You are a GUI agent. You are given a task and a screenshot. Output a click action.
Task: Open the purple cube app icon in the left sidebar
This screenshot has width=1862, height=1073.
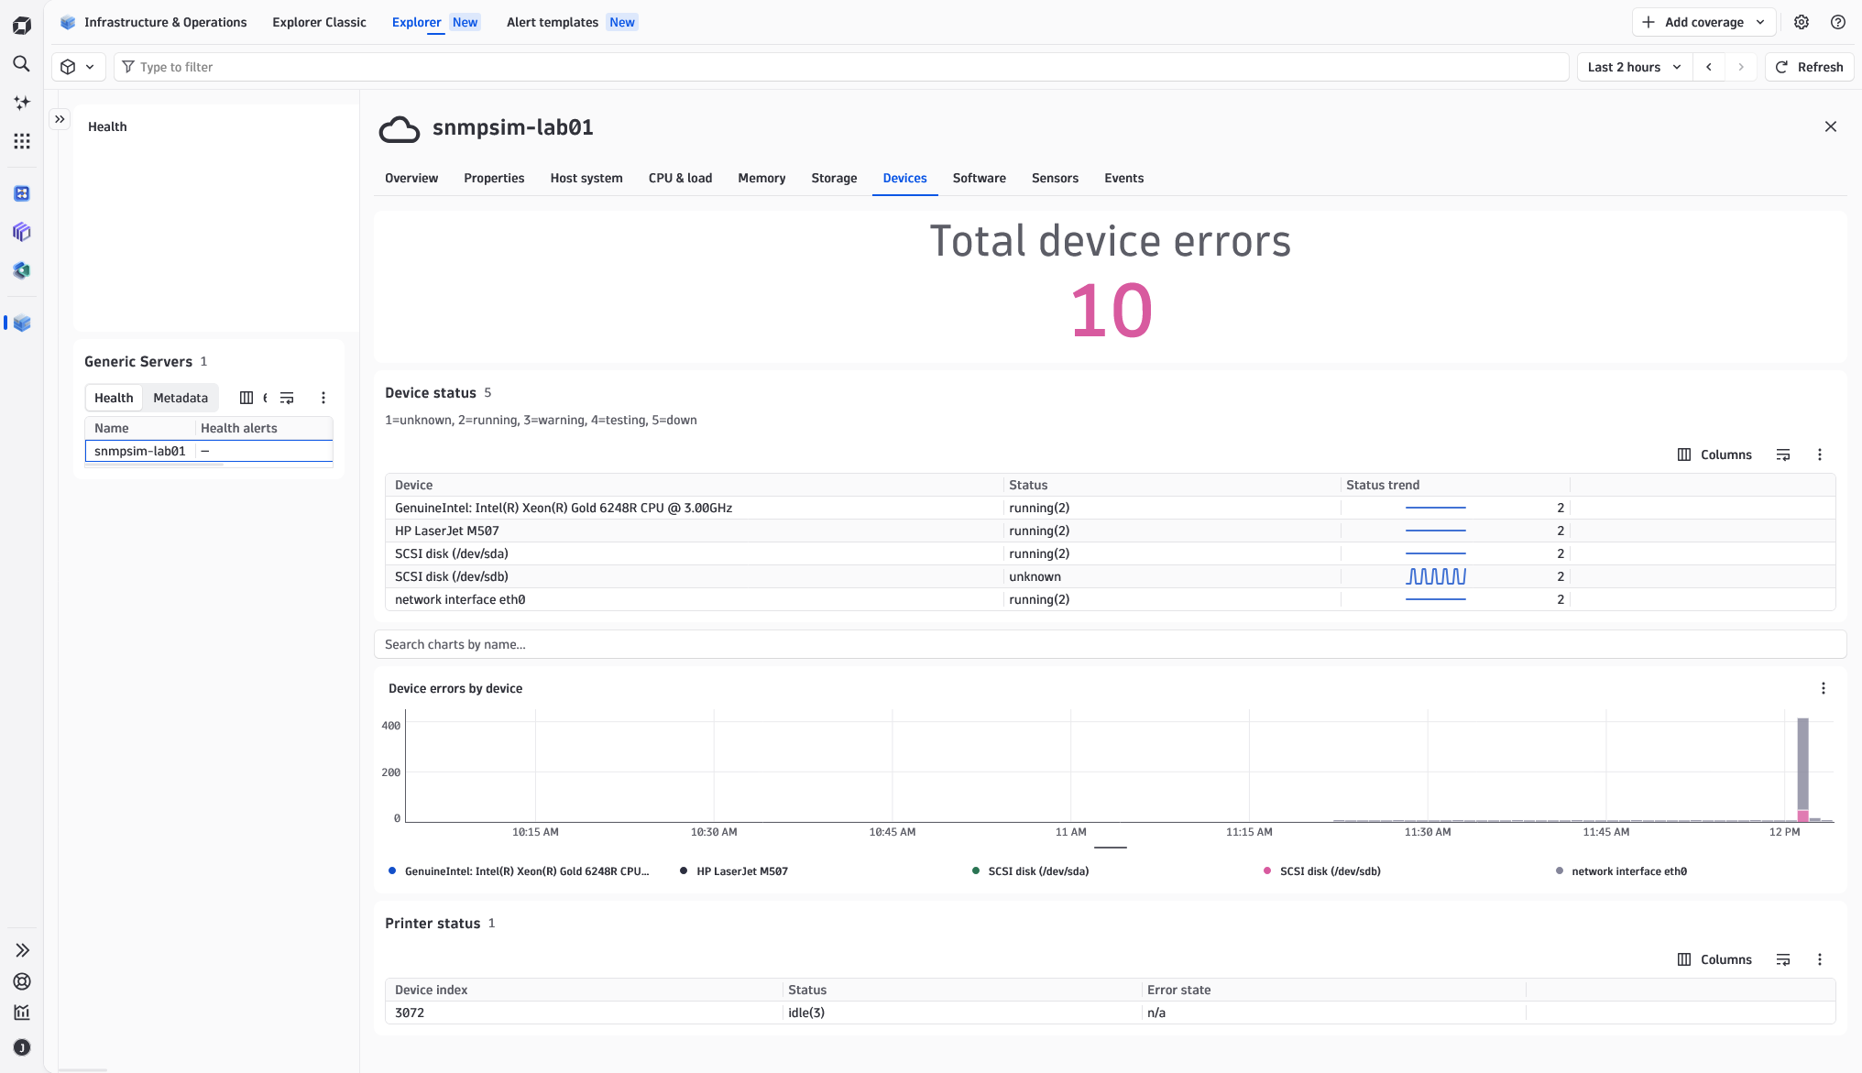point(22,232)
